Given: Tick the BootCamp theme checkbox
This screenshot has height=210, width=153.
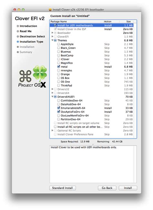Looking at the screenshot, I should 58,55.
